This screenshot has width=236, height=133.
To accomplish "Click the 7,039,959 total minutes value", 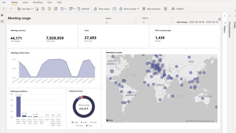I will (x=55, y=38).
